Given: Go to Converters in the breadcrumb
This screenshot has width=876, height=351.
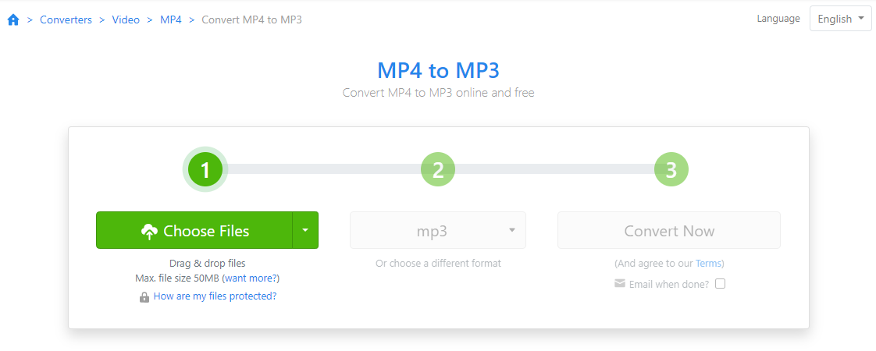Looking at the screenshot, I should coord(66,19).
